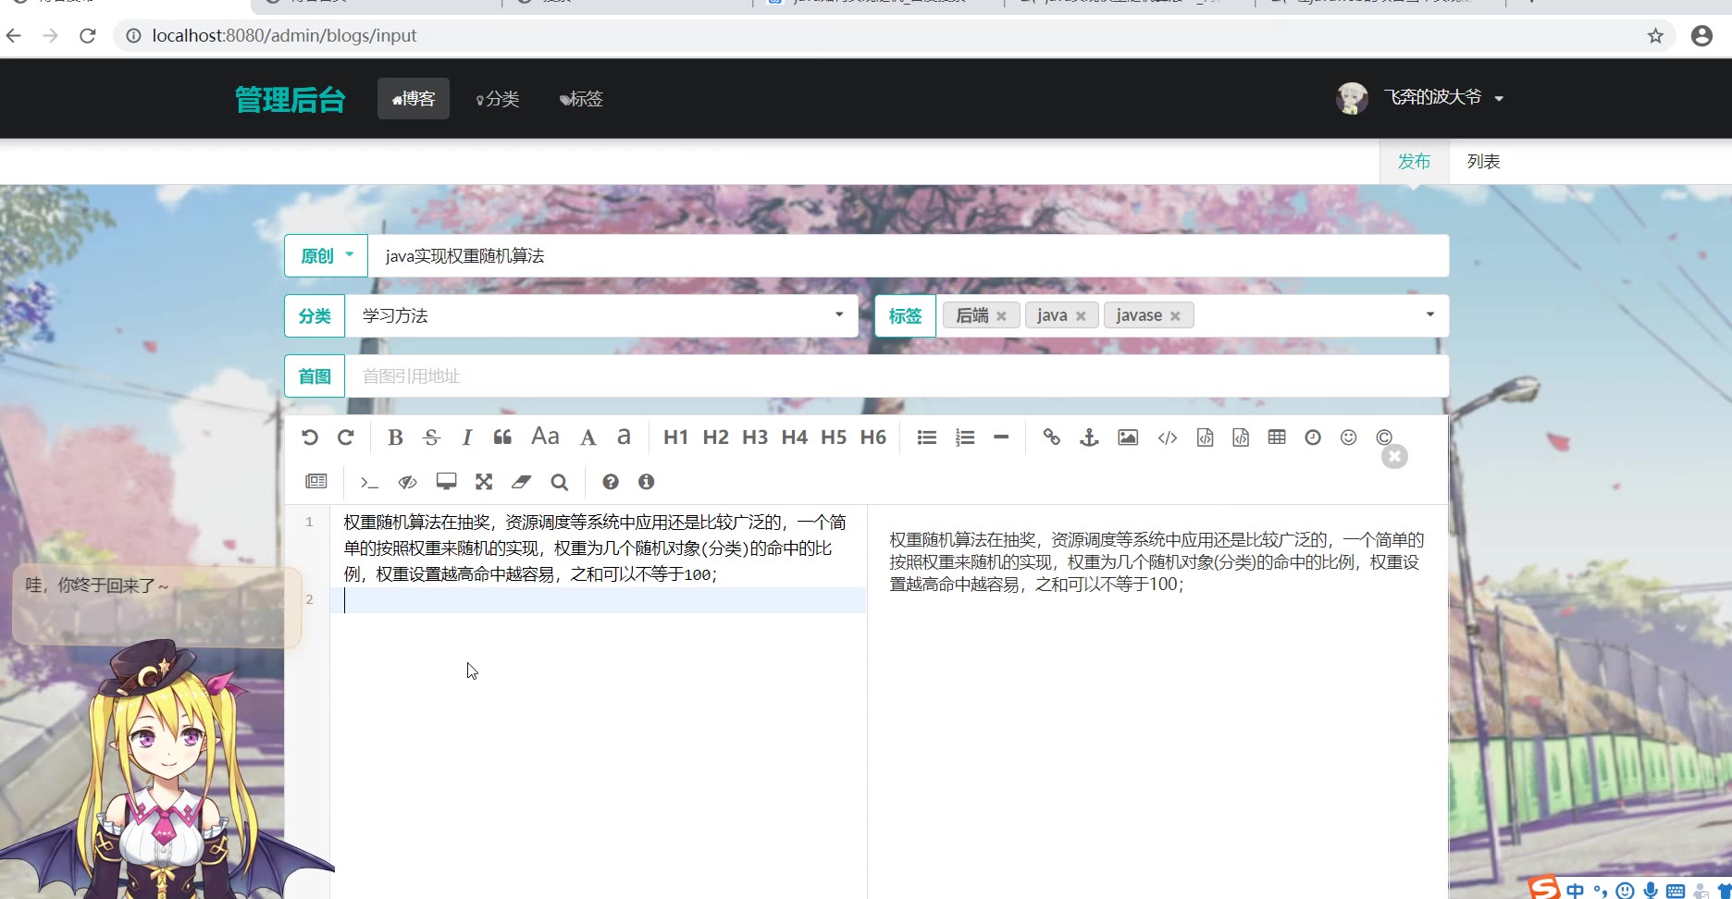
Task: Insert preformatted text block
Action: (1205, 437)
